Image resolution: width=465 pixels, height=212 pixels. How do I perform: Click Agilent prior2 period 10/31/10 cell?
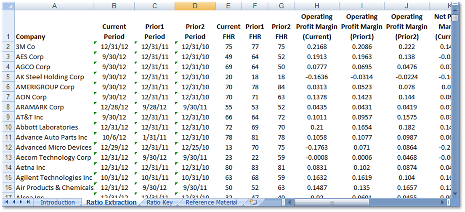[195, 177]
